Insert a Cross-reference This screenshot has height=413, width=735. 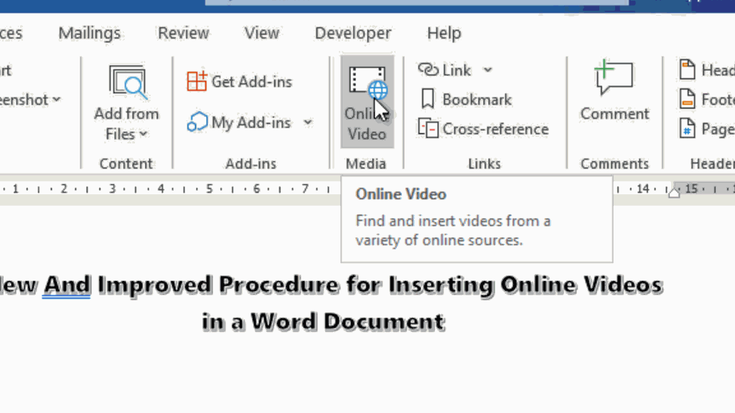coord(483,129)
